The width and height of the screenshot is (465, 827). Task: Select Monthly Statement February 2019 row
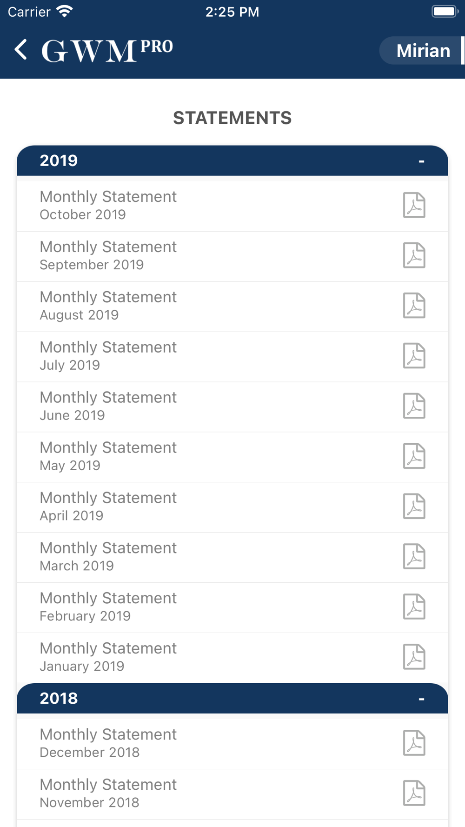(x=232, y=607)
